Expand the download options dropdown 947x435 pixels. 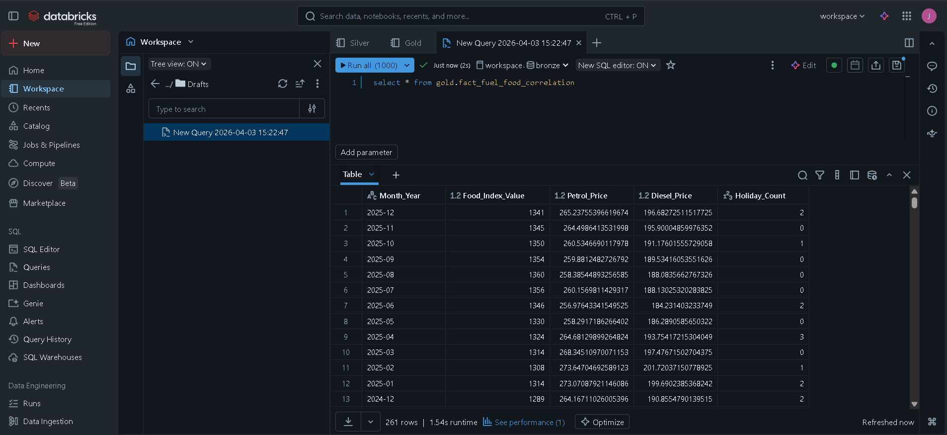pos(371,422)
